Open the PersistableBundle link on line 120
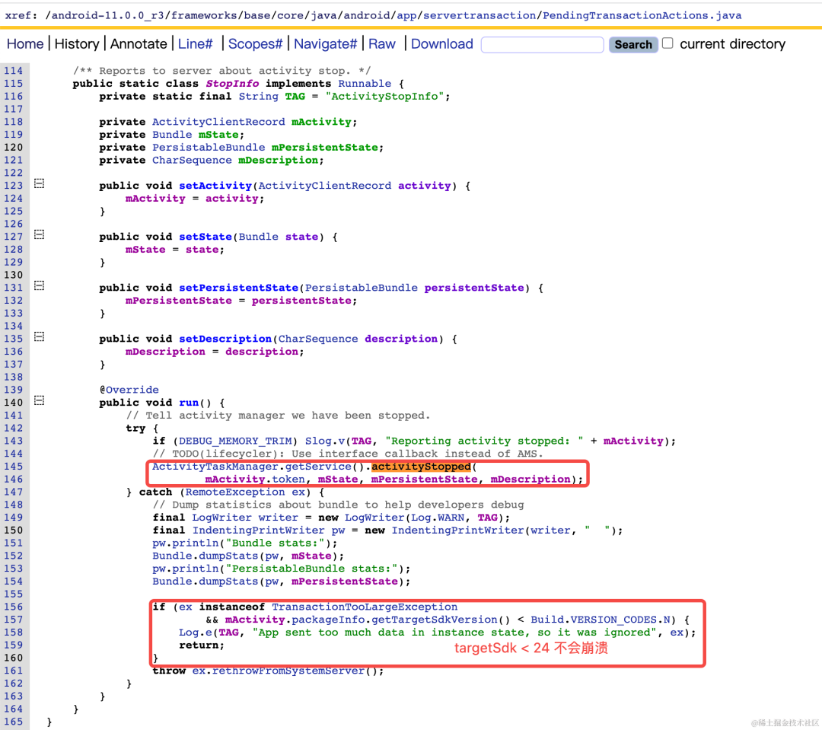Viewport: 822px width, 730px height. tap(209, 148)
